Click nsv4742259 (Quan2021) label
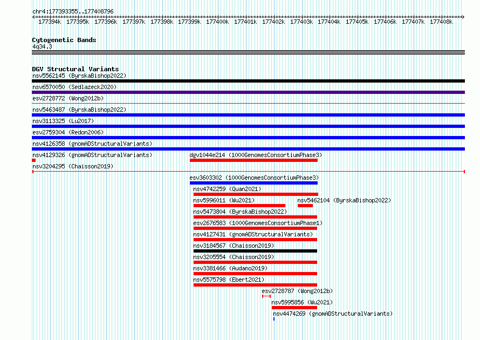 point(227,189)
